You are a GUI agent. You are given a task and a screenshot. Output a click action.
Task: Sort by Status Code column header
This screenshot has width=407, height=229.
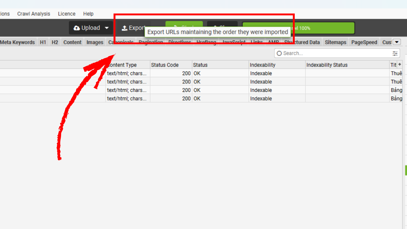point(165,65)
